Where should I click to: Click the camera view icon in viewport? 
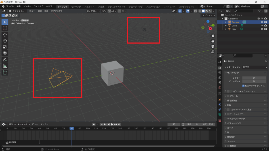[213, 46]
